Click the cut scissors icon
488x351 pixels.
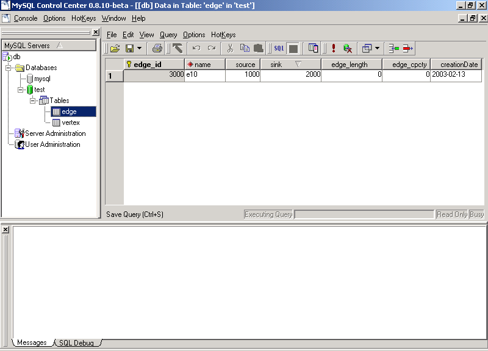[x=231, y=48]
